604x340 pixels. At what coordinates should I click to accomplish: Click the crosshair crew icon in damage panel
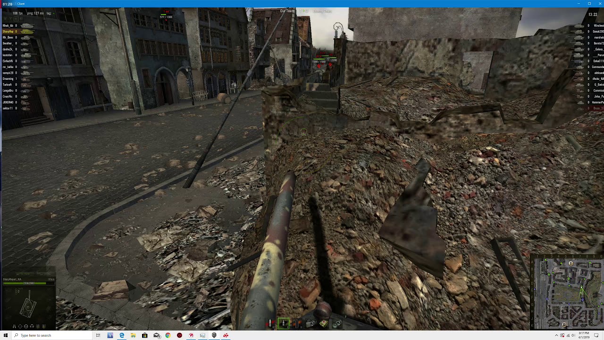20,326
